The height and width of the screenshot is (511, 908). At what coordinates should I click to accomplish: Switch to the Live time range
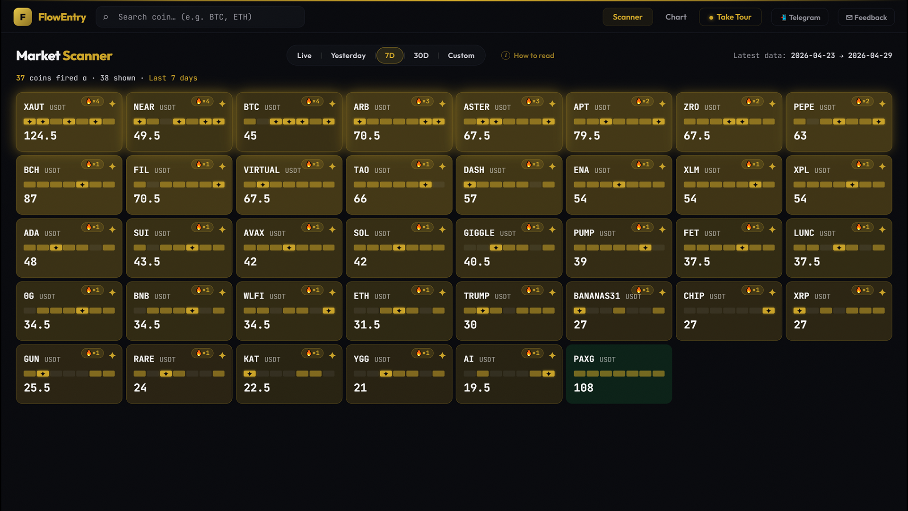(304, 55)
